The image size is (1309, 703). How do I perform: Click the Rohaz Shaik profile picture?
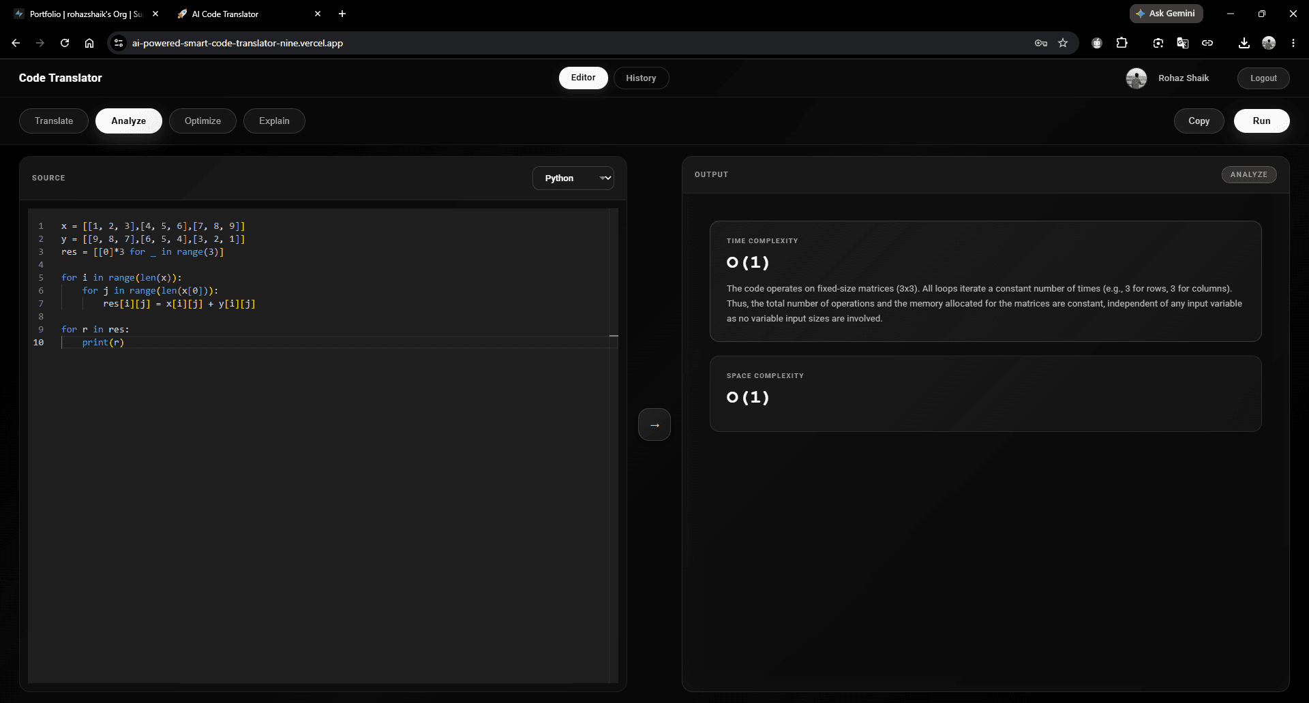1136,78
